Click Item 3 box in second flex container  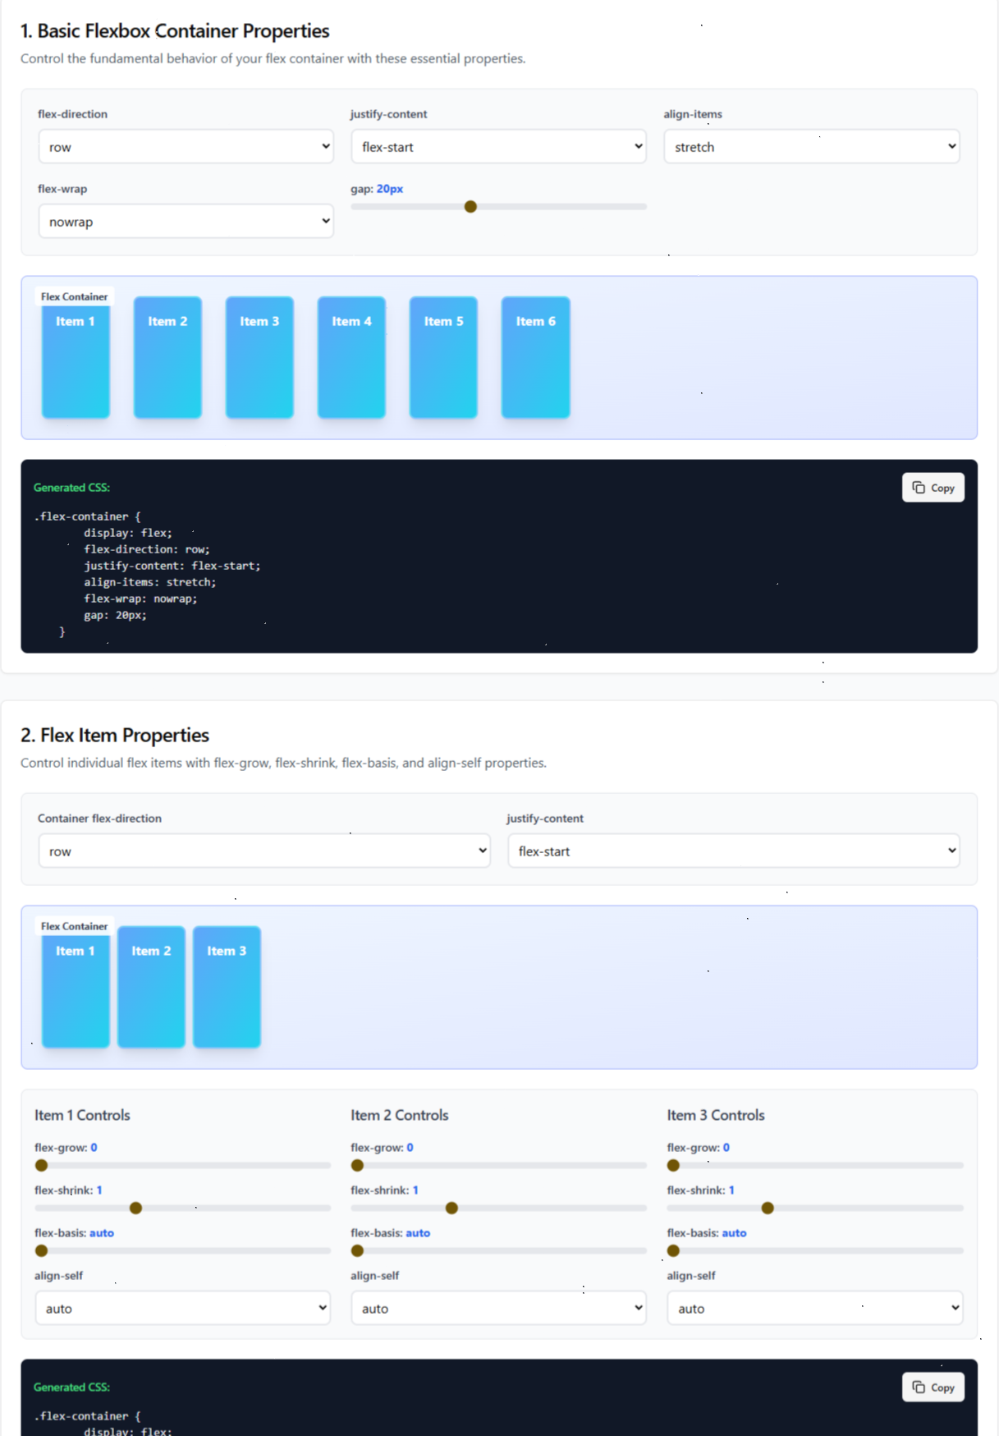(227, 987)
